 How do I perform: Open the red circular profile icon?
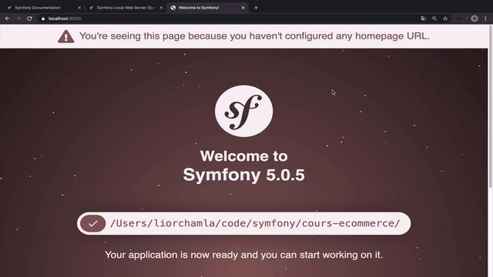pos(475,18)
